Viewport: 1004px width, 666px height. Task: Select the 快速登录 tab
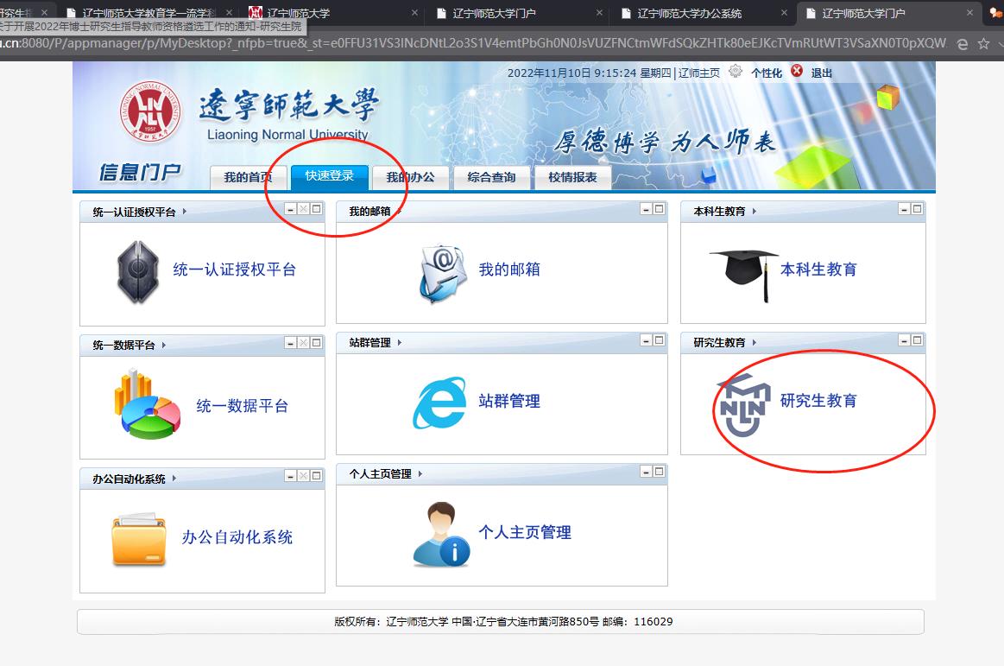(x=329, y=176)
